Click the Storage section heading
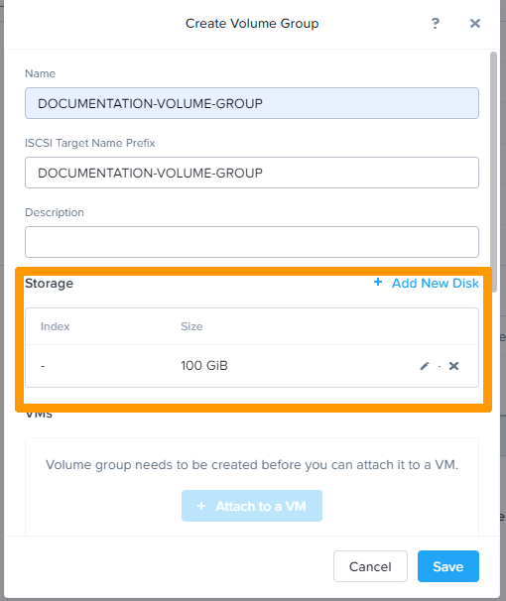Screen dimensions: 506x601 click(x=49, y=284)
